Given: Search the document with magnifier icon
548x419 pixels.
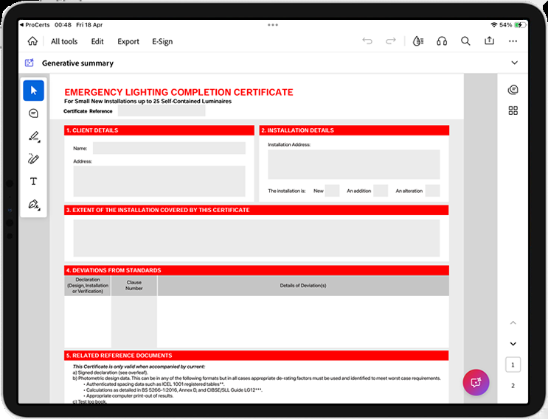Looking at the screenshot, I should [465, 41].
